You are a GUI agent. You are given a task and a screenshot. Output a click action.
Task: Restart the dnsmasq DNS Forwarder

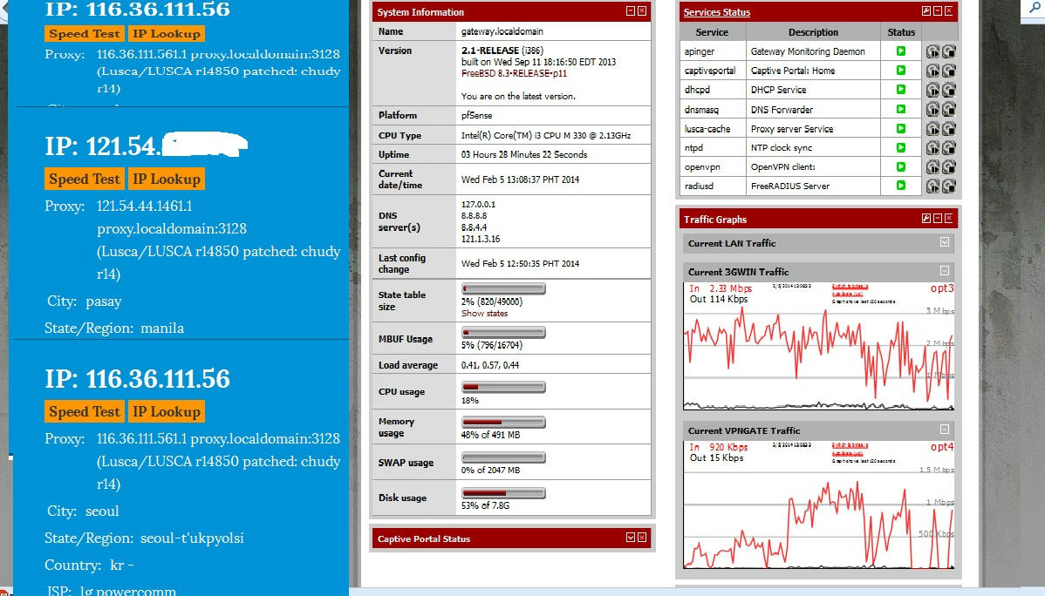932,109
